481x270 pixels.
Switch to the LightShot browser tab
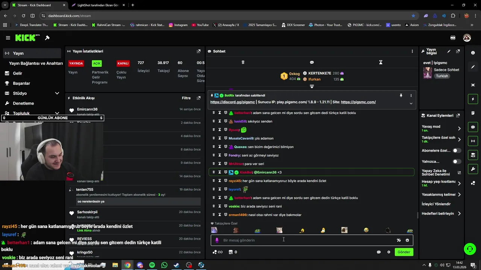pos(98,5)
